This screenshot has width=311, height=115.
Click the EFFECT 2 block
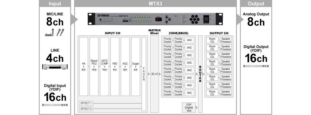point(86,109)
